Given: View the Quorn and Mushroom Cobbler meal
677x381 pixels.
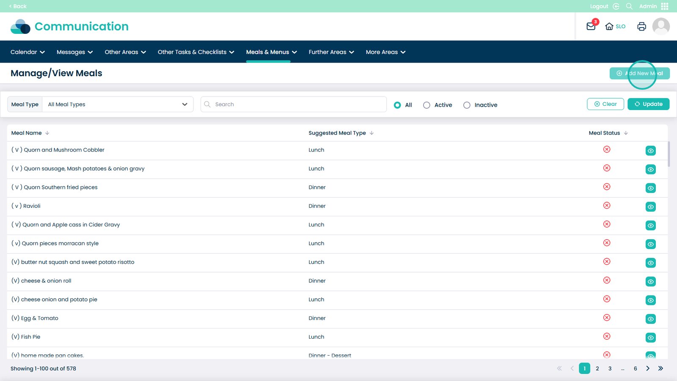Looking at the screenshot, I should pos(650,151).
